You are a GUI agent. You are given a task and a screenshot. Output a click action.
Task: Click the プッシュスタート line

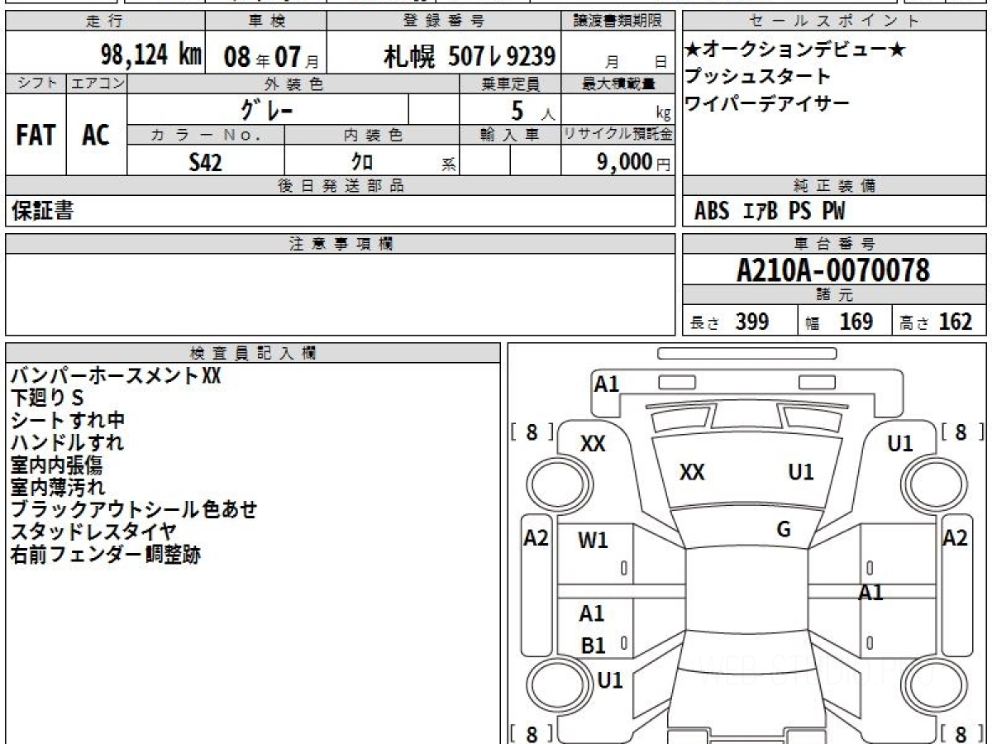[x=757, y=77]
